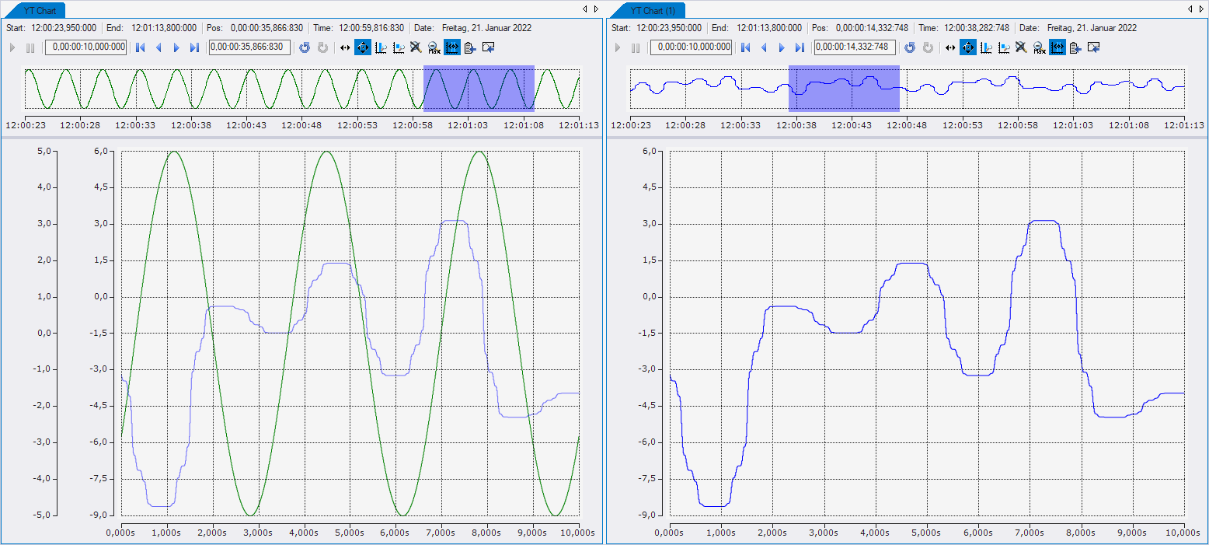Click blue overview selection in YT Chart (1)

(844, 88)
